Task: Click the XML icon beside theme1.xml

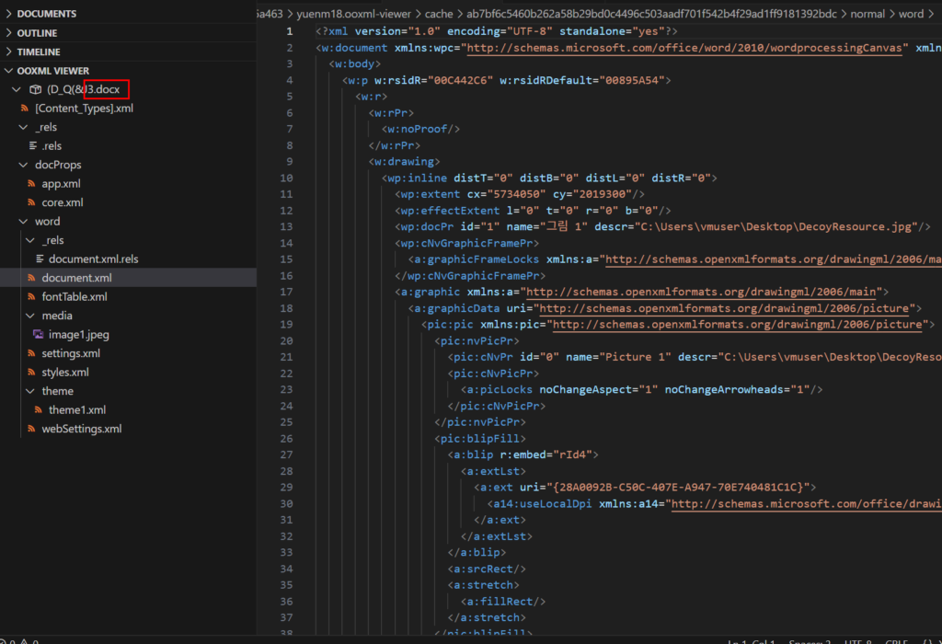Action: click(39, 410)
